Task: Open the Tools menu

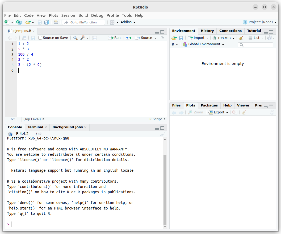Action: click(x=127, y=15)
